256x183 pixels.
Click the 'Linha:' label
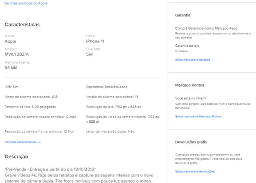pos(91,36)
